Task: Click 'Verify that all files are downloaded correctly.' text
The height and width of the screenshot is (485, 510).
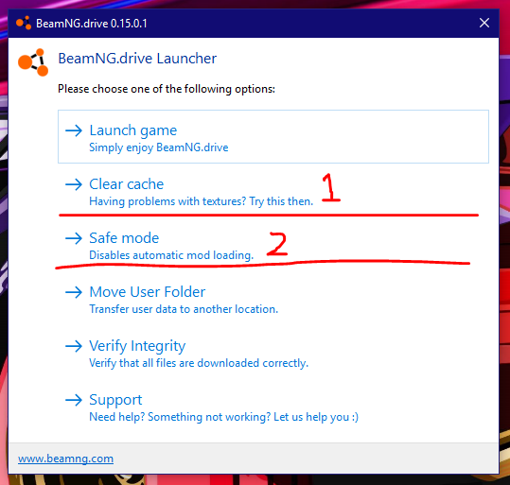Action: [199, 363]
